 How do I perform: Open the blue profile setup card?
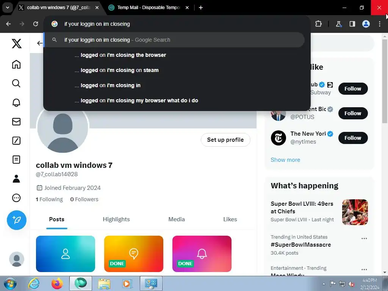pyautogui.click(x=66, y=254)
